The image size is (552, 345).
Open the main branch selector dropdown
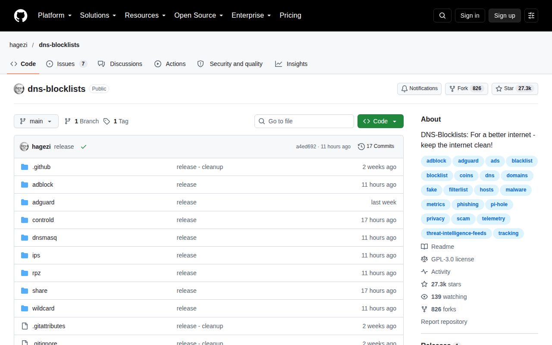36,121
